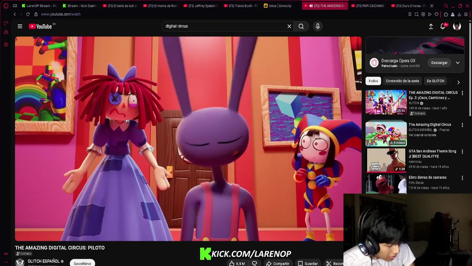Open Digital Circus Ep. 2 thumbnail

click(x=386, y=102)
